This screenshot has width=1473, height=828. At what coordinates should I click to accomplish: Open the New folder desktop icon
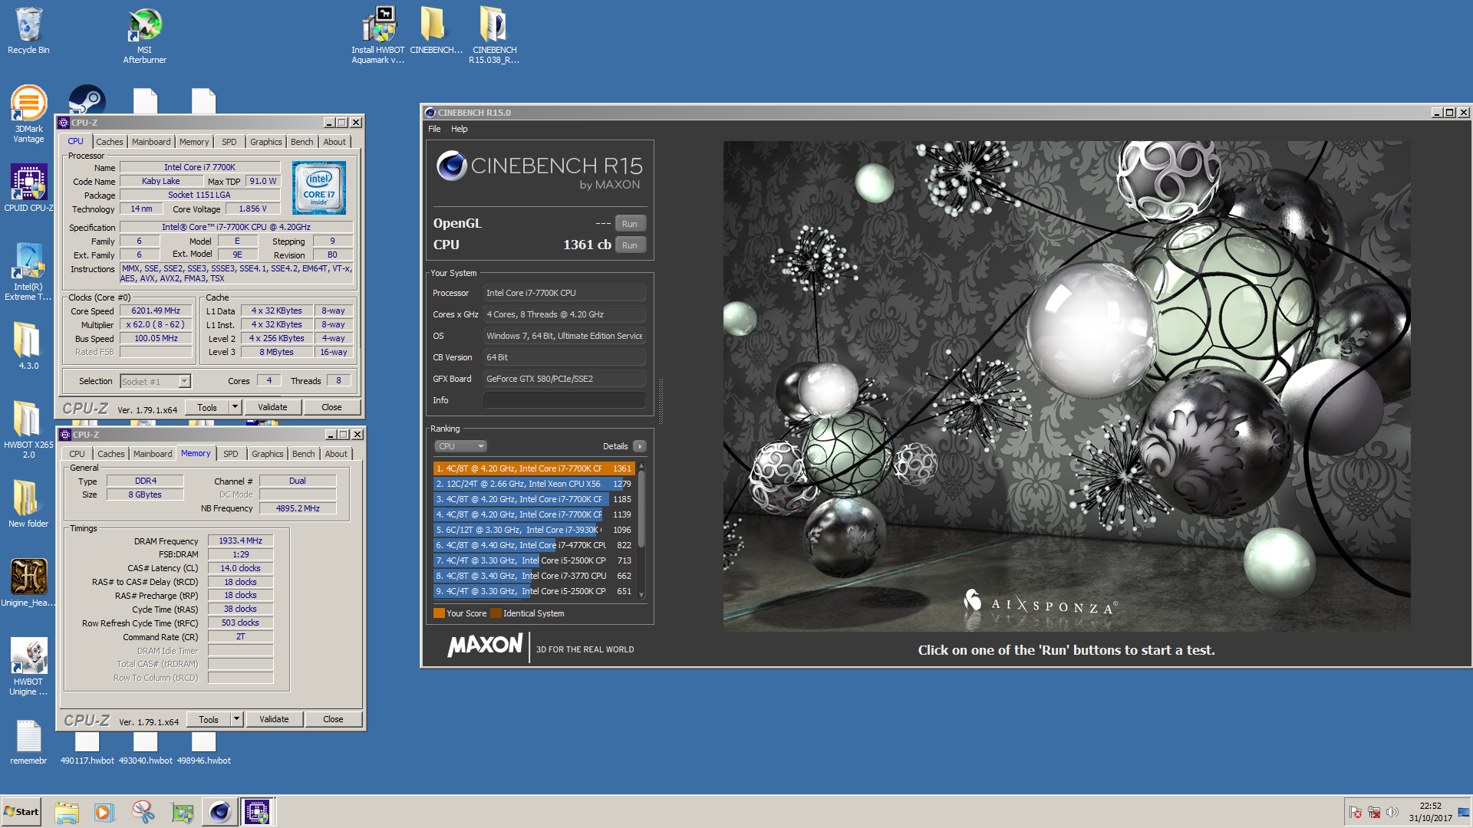[x=28, y=503]
